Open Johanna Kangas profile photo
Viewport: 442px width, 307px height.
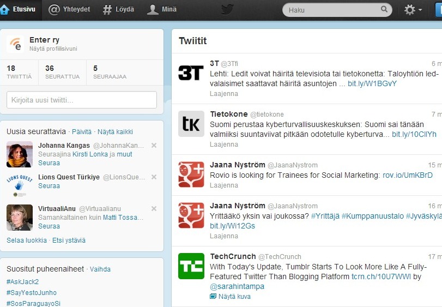click(20, 154)
